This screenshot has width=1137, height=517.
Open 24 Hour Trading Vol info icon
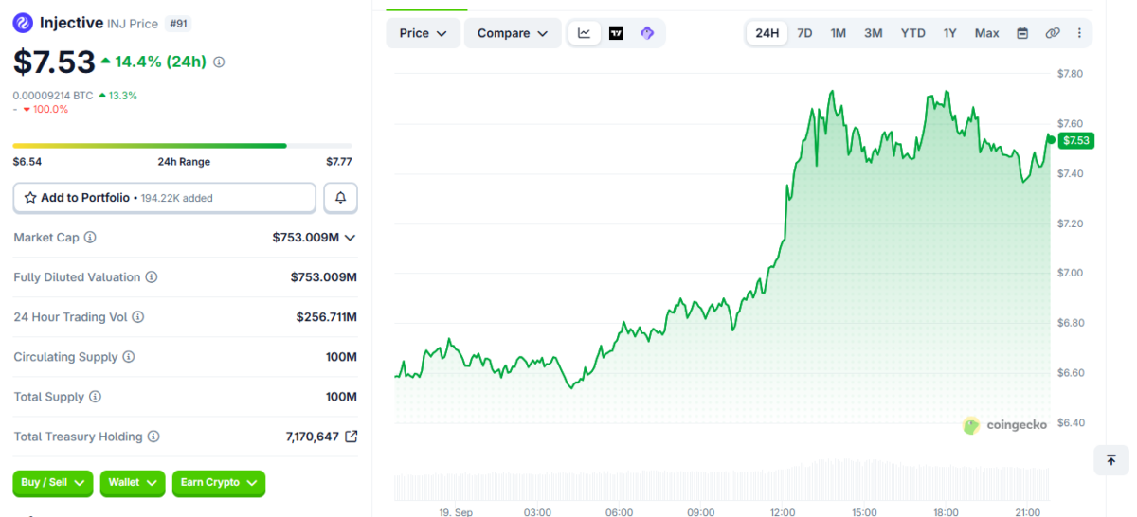point(138,317)
